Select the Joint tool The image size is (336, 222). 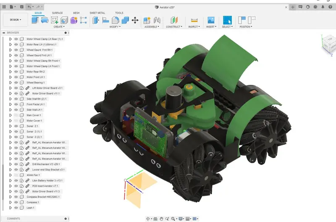coord(157,20)
